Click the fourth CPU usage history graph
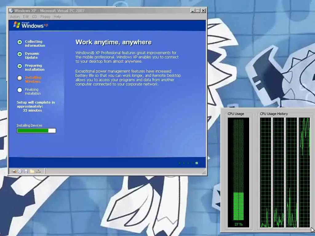Viewport: 315px width, 236px height. pyautogui.click(x=304, y=172)
